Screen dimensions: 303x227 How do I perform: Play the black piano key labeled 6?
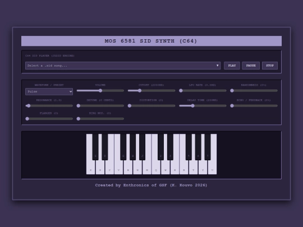198,147
